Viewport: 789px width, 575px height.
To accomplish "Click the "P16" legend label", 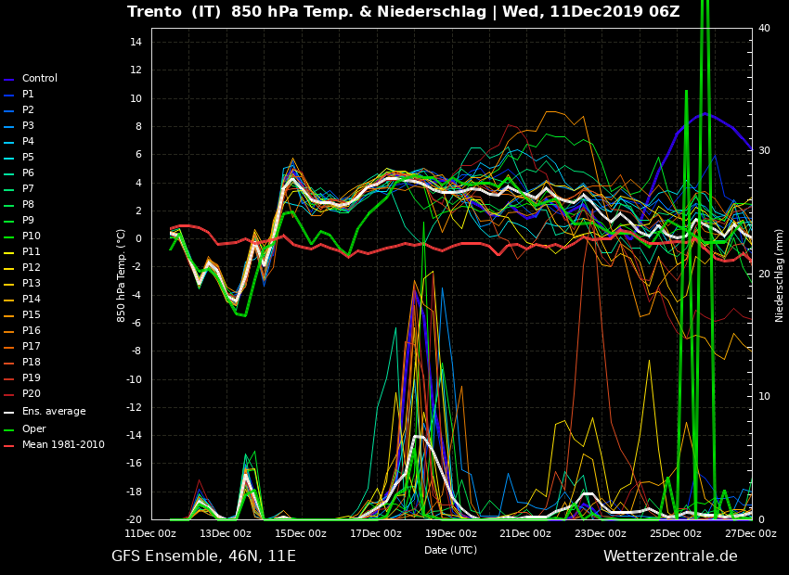I will click(32, 330).
